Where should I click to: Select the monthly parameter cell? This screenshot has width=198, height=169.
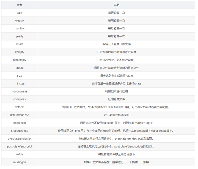pos(20,28)
